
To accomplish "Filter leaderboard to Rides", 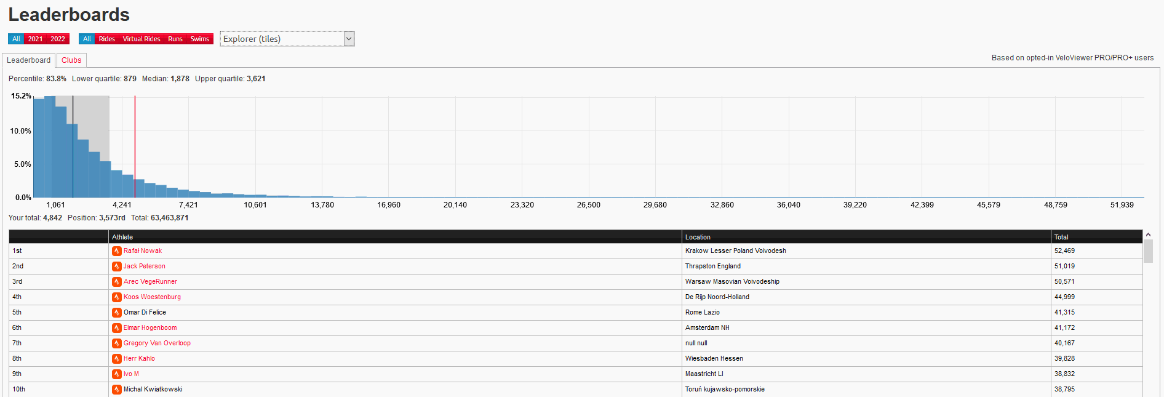I will click(106, 39).
